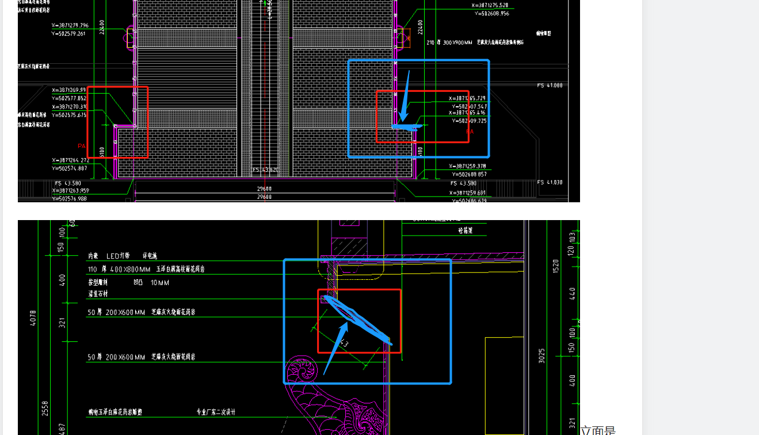Click the "2558" vertical dimension
The height and width of the screenshot is (435, 759).
coord(45,409)
